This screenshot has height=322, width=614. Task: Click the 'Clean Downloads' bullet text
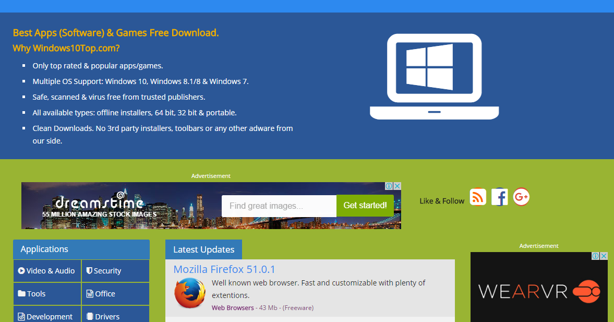click(x=163, y=134)
